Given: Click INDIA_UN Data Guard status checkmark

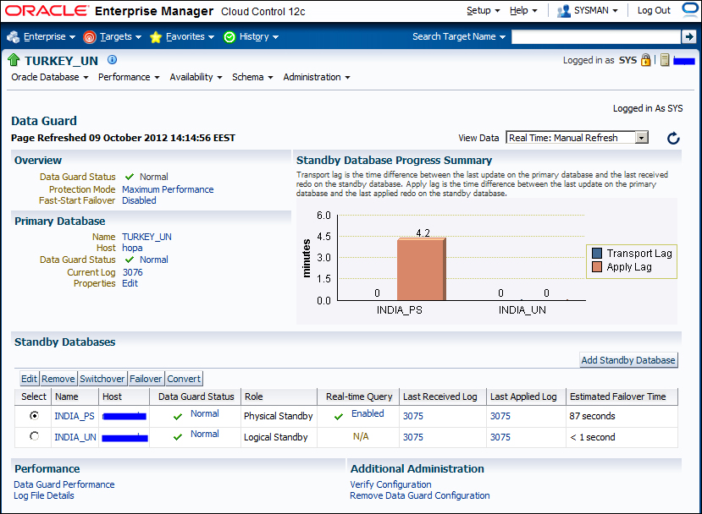Looking at the screenshot, I should click(178, 437).
